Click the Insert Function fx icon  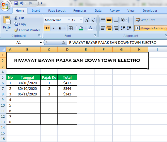click(x=64, y=42)
